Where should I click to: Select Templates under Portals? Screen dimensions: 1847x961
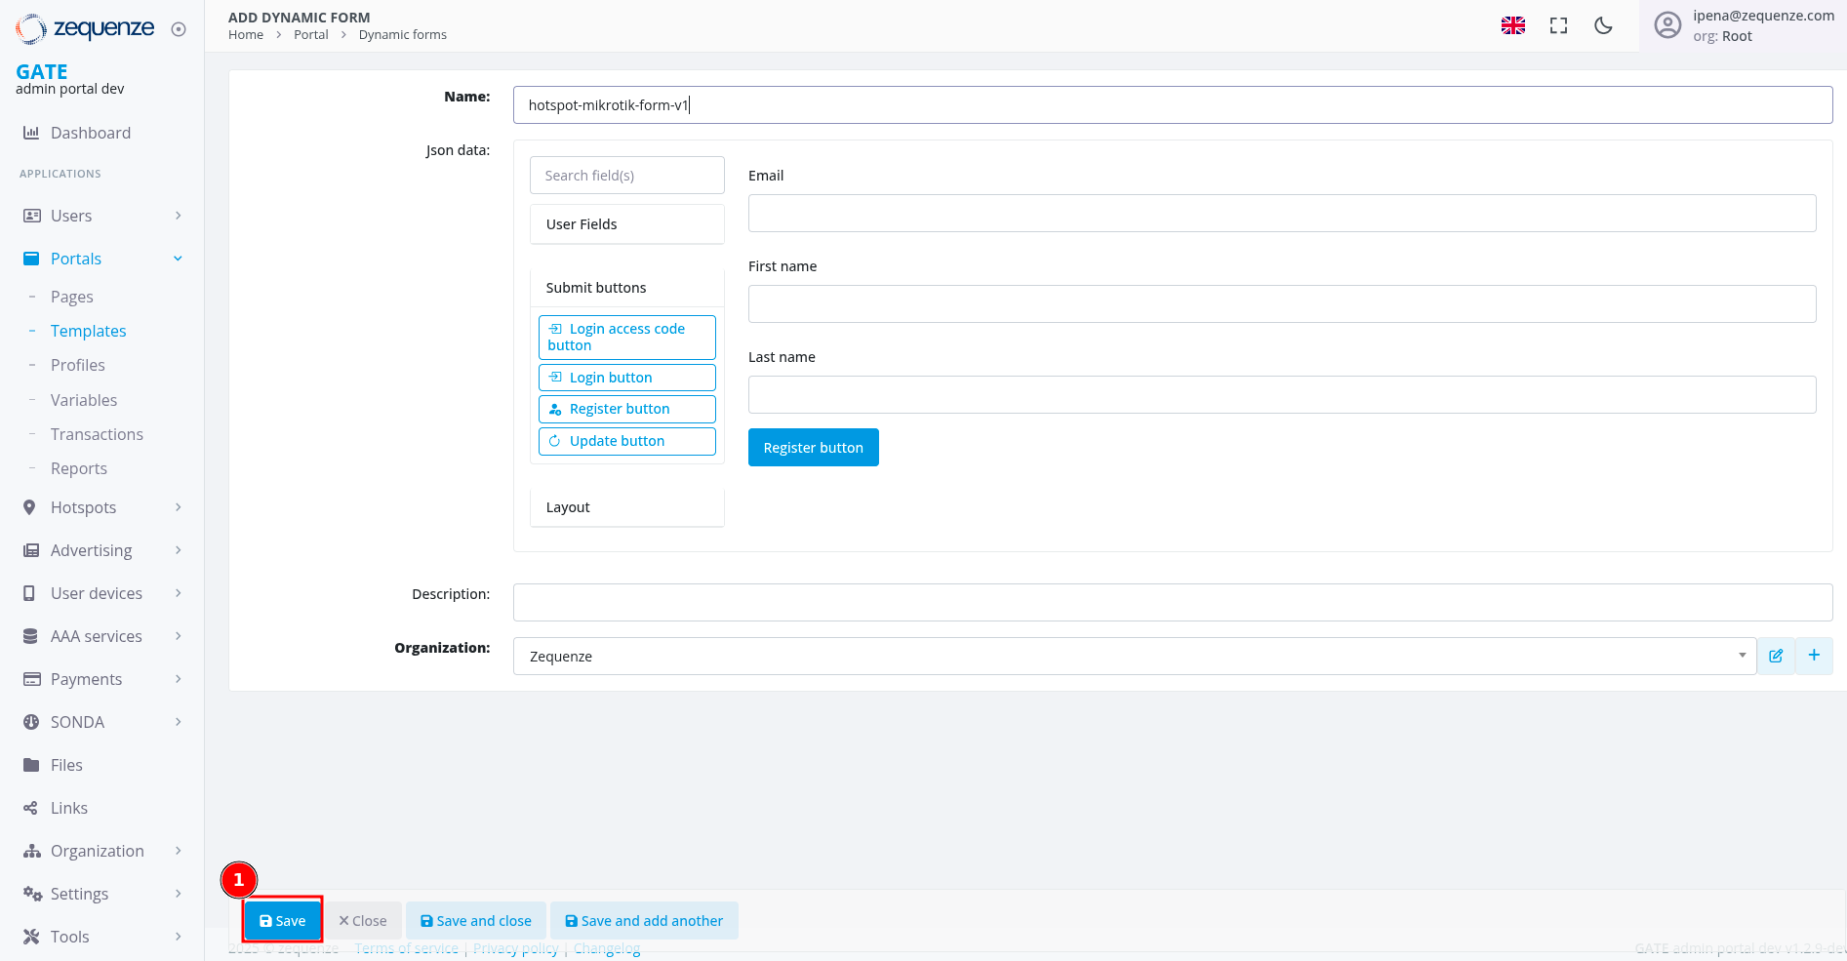click(88, 331)
